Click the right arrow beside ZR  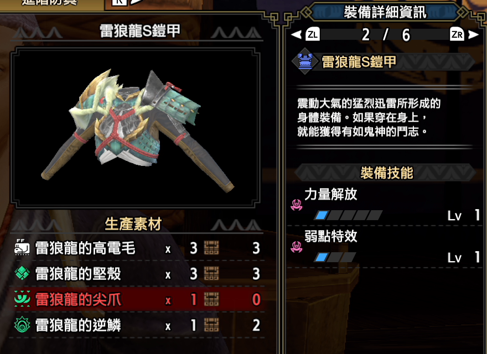tap(473, 34)
